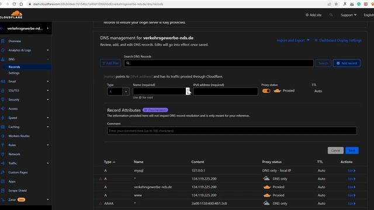374x210 pixels.
Task: Click the SSL/TLS lock icon
Action: coord(2,90)
